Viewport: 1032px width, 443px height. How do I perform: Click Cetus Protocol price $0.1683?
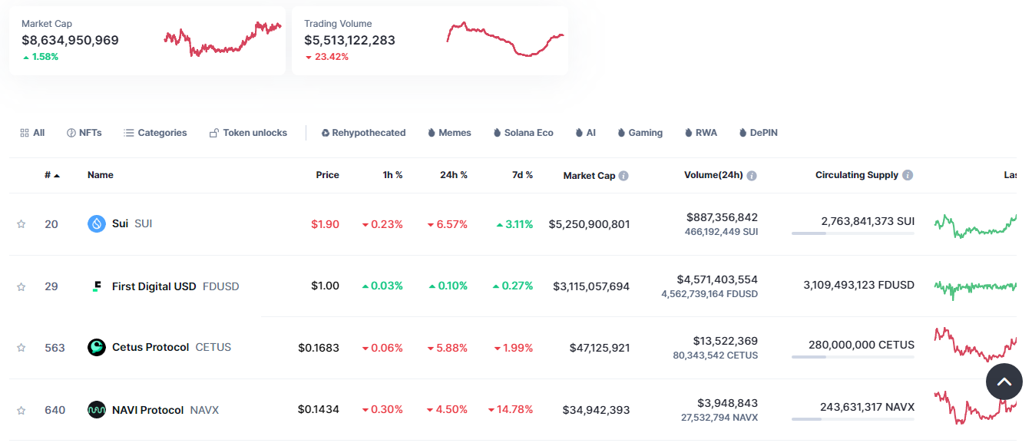(319, 348)
